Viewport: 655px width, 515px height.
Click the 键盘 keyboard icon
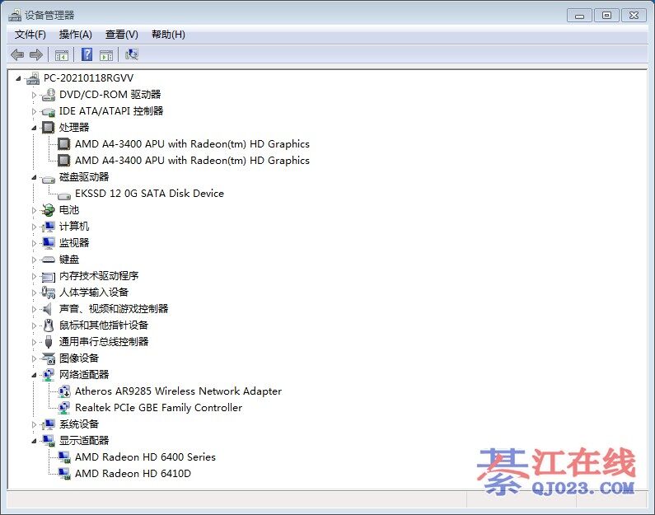coord(49,260)
